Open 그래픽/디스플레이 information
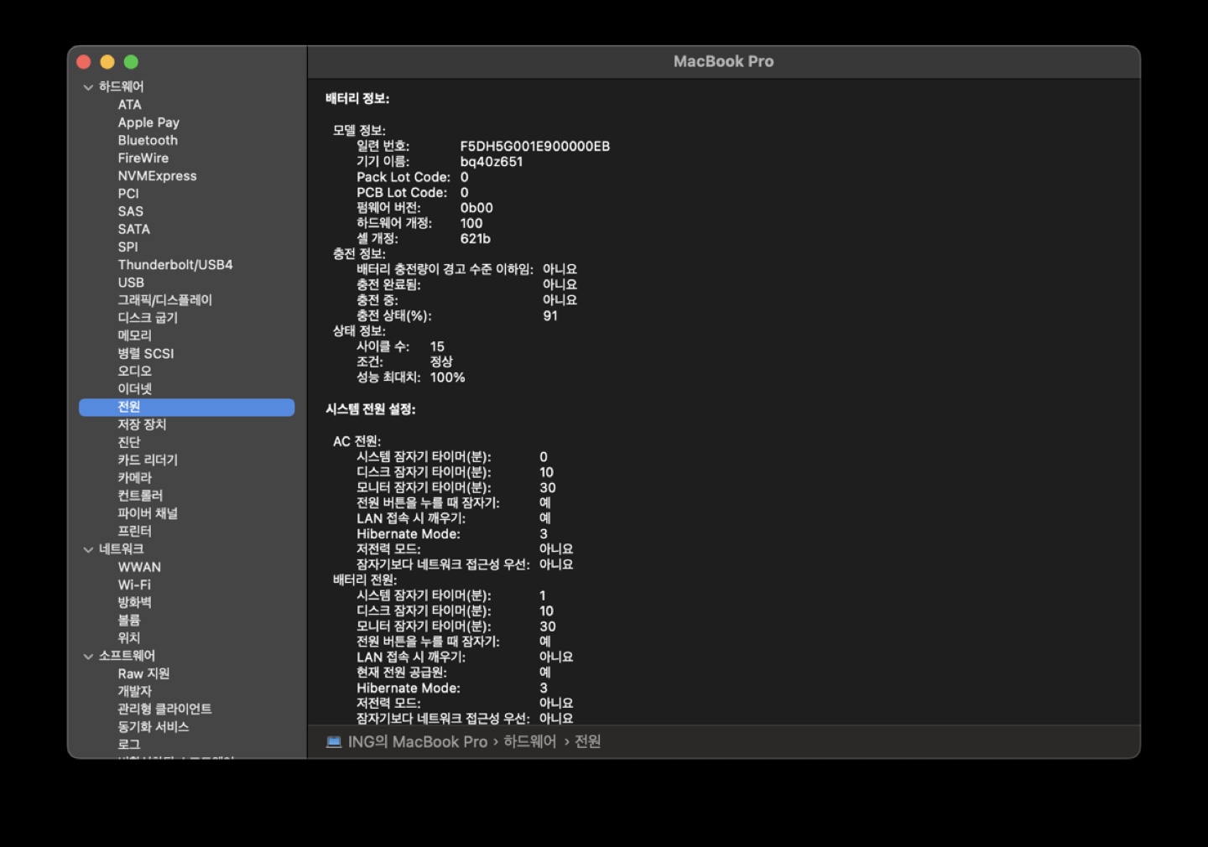Screen dimensions: 1208x847 point(164,300)
